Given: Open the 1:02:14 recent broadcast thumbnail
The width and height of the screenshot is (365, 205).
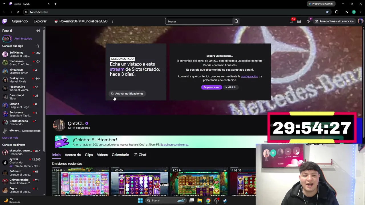Looking at the screenshot, I should point(199,182).
